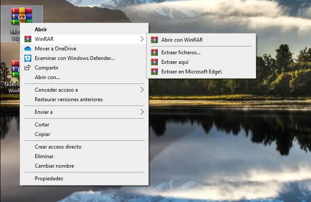Image resolution: width=311 pixels, height=202 pixels.
Task: Click the OneDrive cloud icon
Action: click(x=28, y=49)
